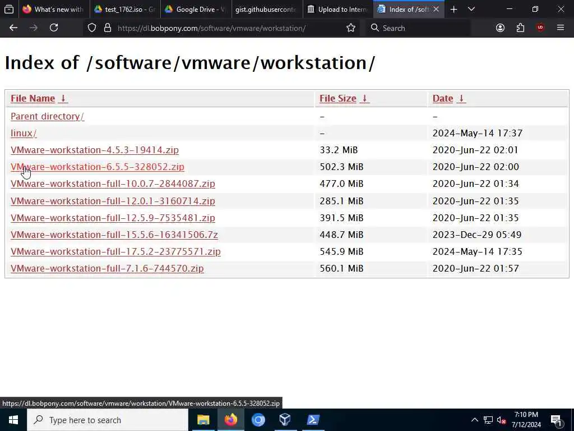The height and width of the screenshot is (431, 574).
Task: Close the Index of /software tab
Action: (436, 10)
